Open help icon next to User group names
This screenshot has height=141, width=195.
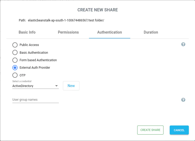pyautogui.click(x=183, y=100)
